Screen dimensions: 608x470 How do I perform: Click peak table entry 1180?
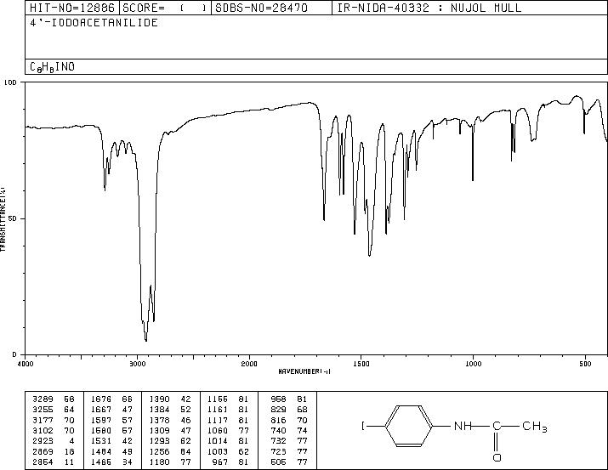coord(170,462)
